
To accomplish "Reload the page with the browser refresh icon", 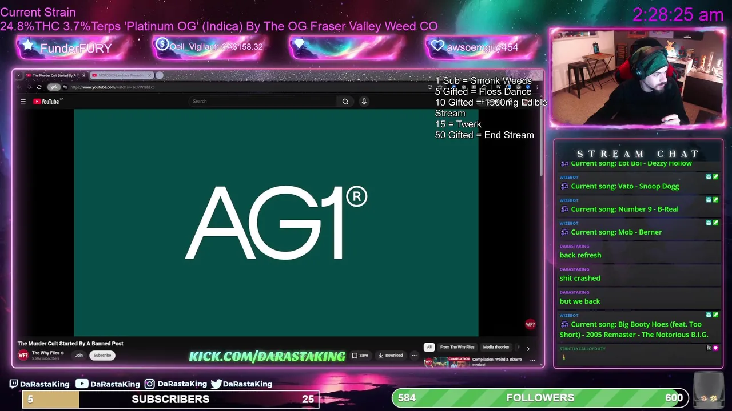I will (39, 87).
